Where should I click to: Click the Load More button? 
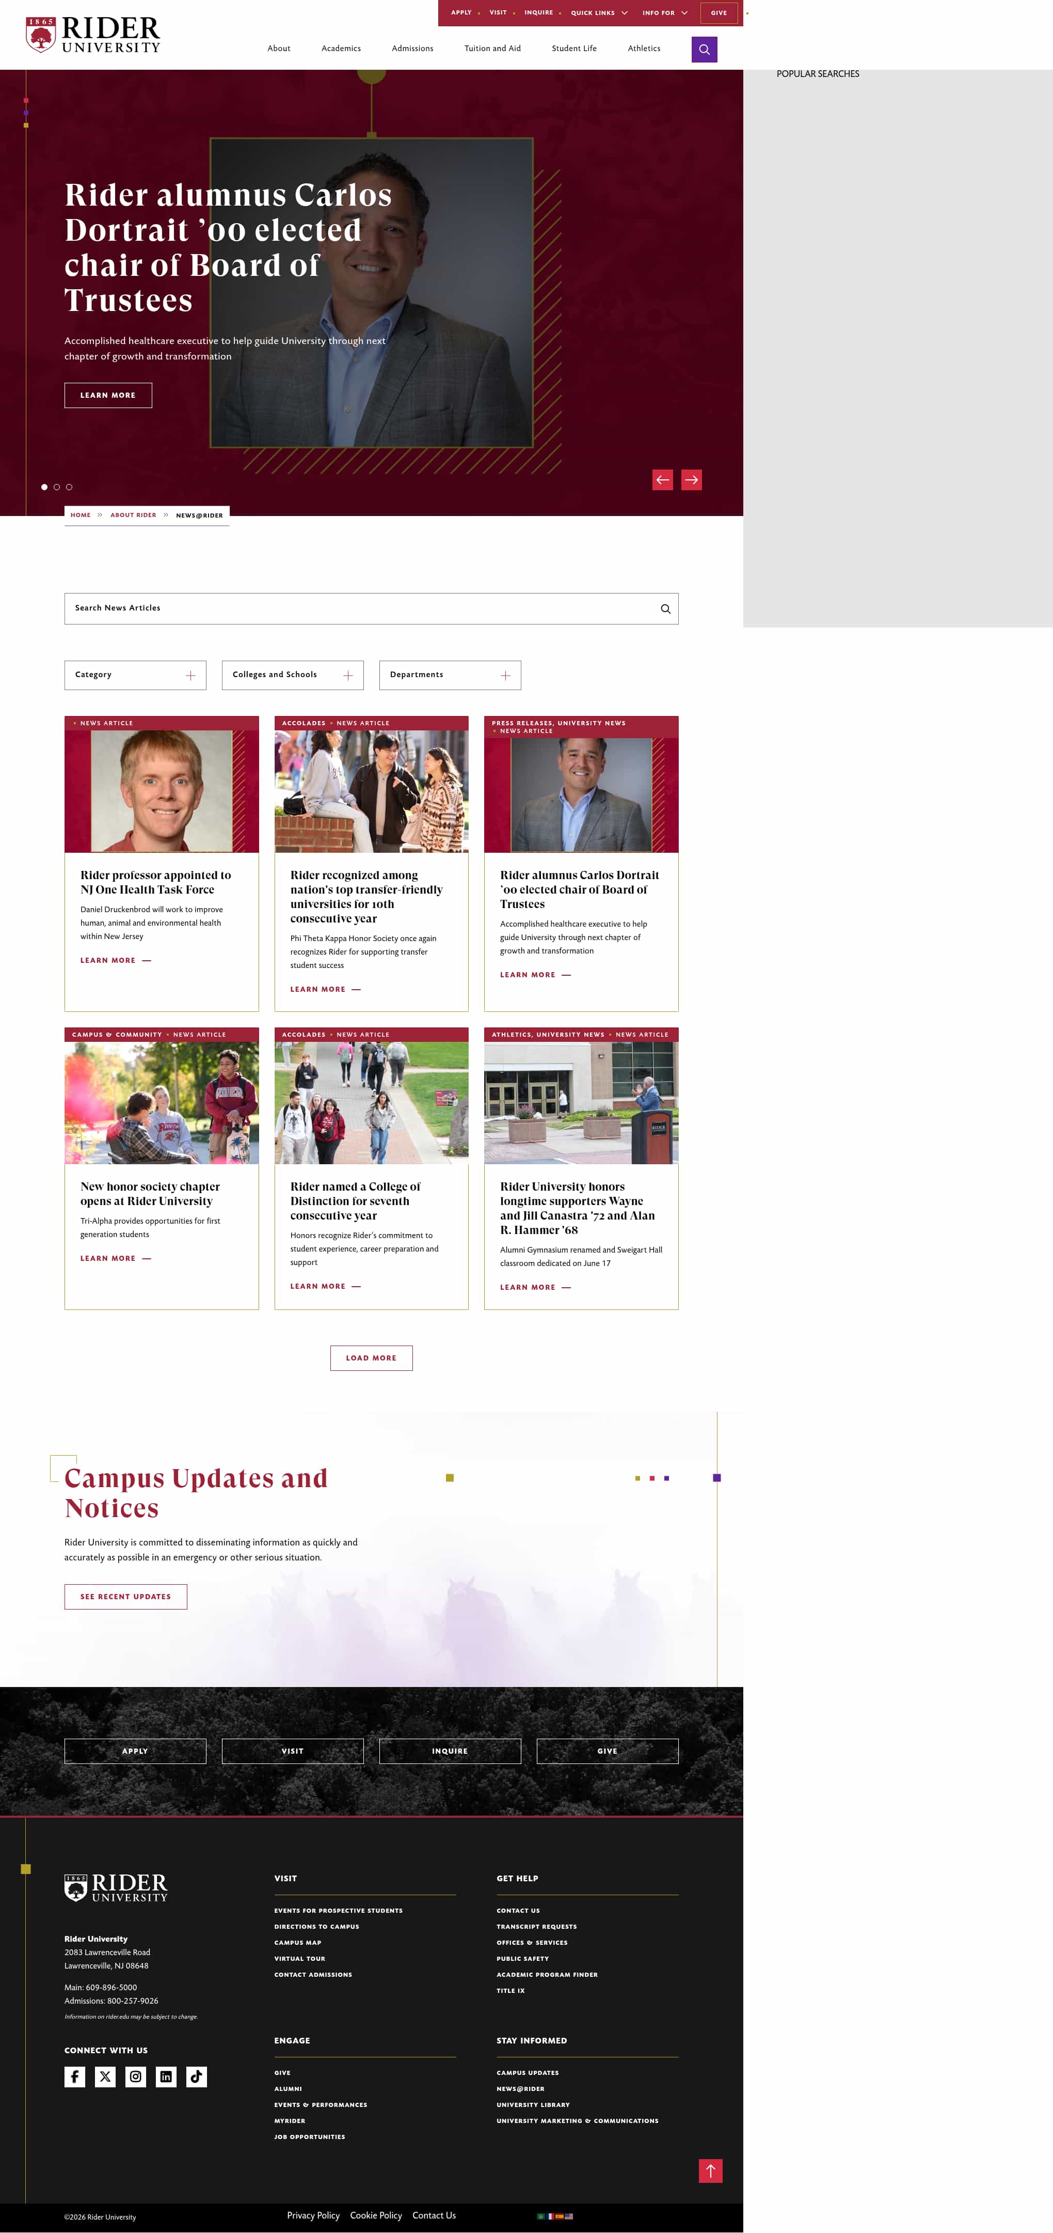(x=372, y=1358)
